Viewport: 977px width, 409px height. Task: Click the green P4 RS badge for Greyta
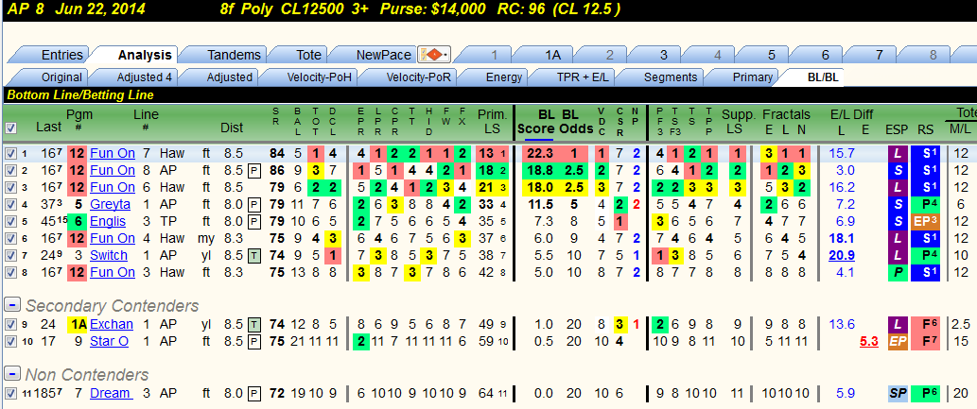click(925, 204)
